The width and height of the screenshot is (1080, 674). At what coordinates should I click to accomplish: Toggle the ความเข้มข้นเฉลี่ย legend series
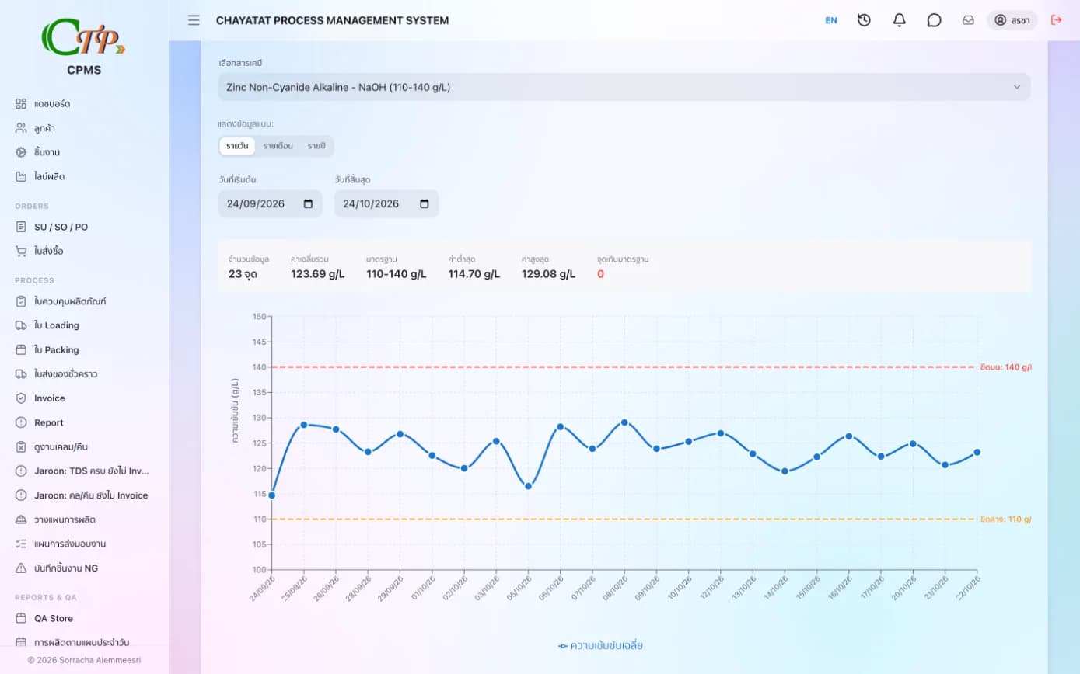click(x=600, y=645)
